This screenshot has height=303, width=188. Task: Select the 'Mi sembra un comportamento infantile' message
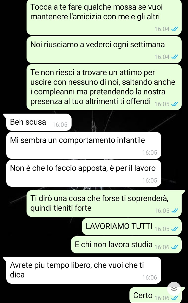coord(84,145)
